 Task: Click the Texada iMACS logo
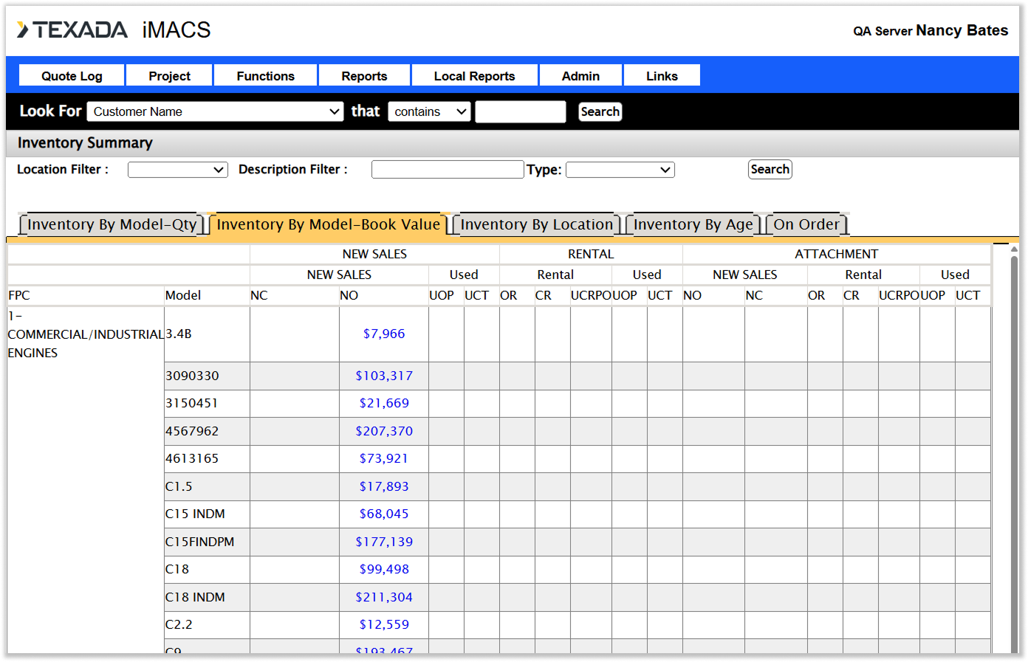coord(114,30)
